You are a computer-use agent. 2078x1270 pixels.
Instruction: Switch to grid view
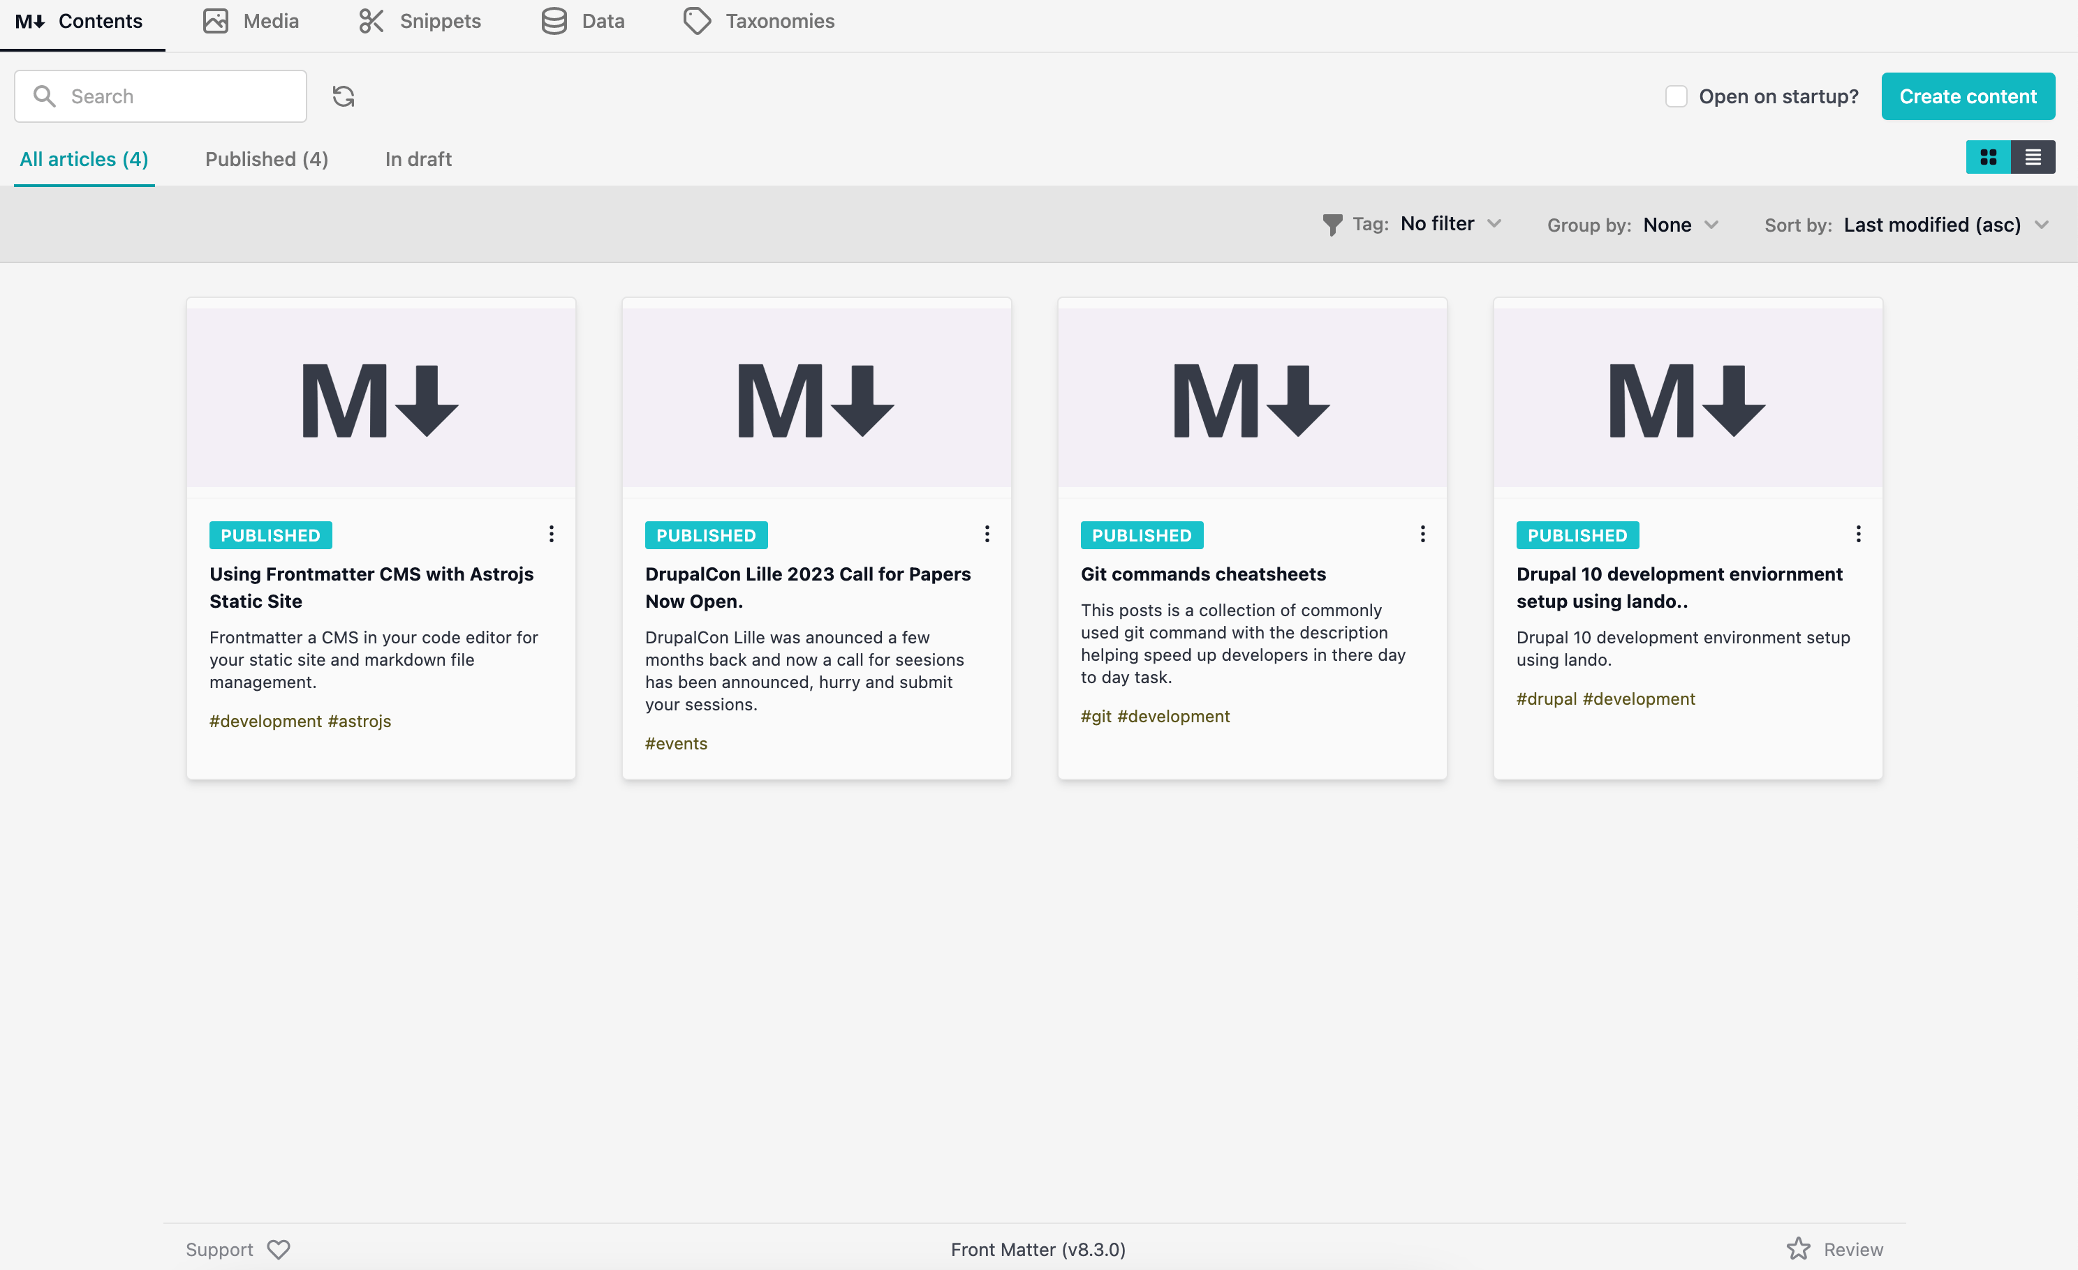[x=1988, y=157]
